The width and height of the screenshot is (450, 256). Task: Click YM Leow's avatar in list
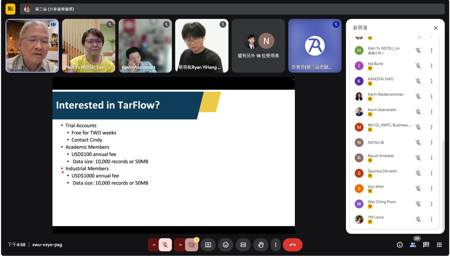click(x=359, y=219)
